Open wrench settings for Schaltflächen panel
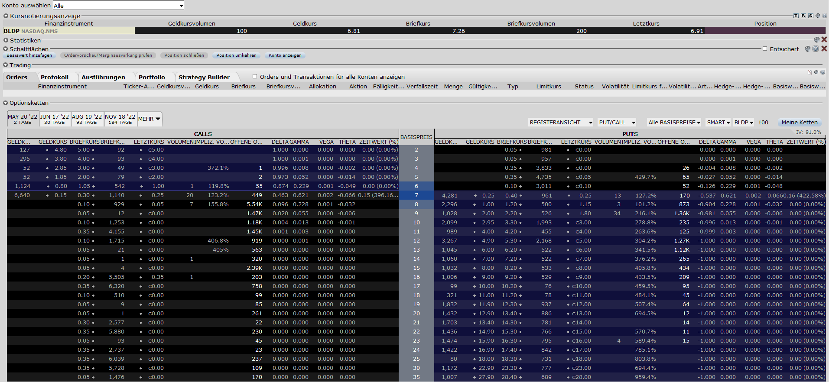Viewport: 829px width, 382px height. coord(808,49)
